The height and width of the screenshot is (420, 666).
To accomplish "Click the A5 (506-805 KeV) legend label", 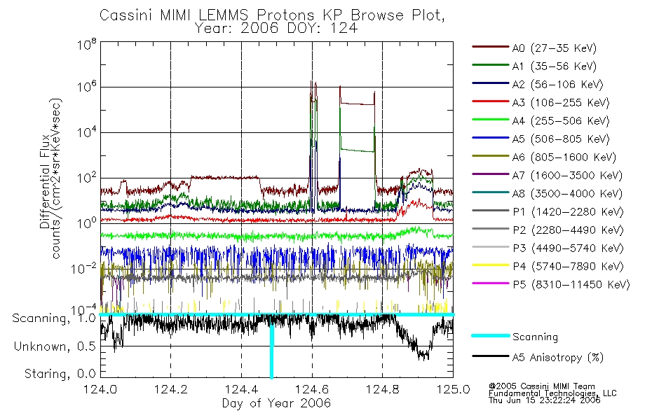I will [561, 139].
